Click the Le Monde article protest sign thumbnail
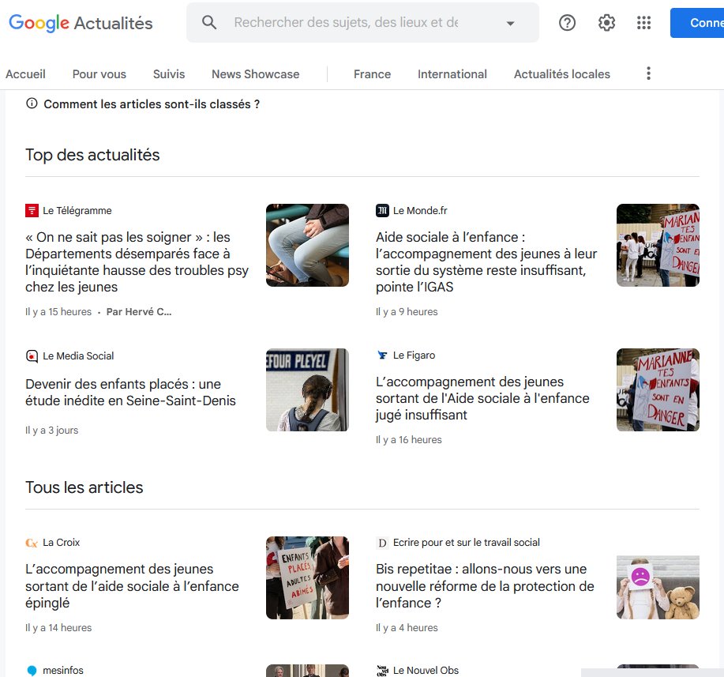The height and width of the screenshot is (677, 724). (x=658, y=246)
